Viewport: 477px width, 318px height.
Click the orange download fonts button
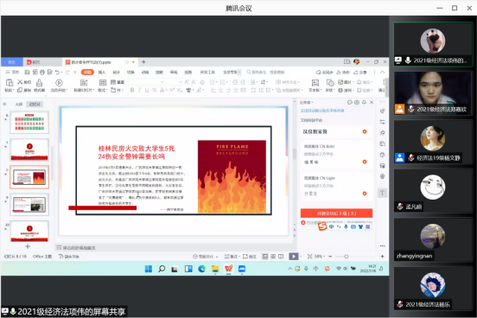pyautogui.click(x=336, y=213)
